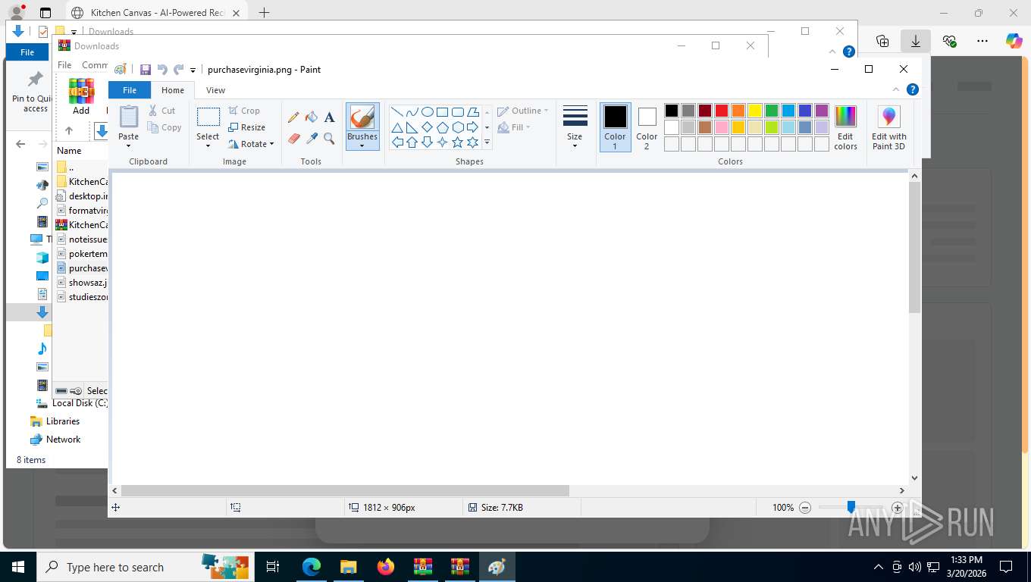Image resolution: width=1031 pixels, height=582 pixels.
Task: Click the Zoom in plus button
Action: [898, 508]
